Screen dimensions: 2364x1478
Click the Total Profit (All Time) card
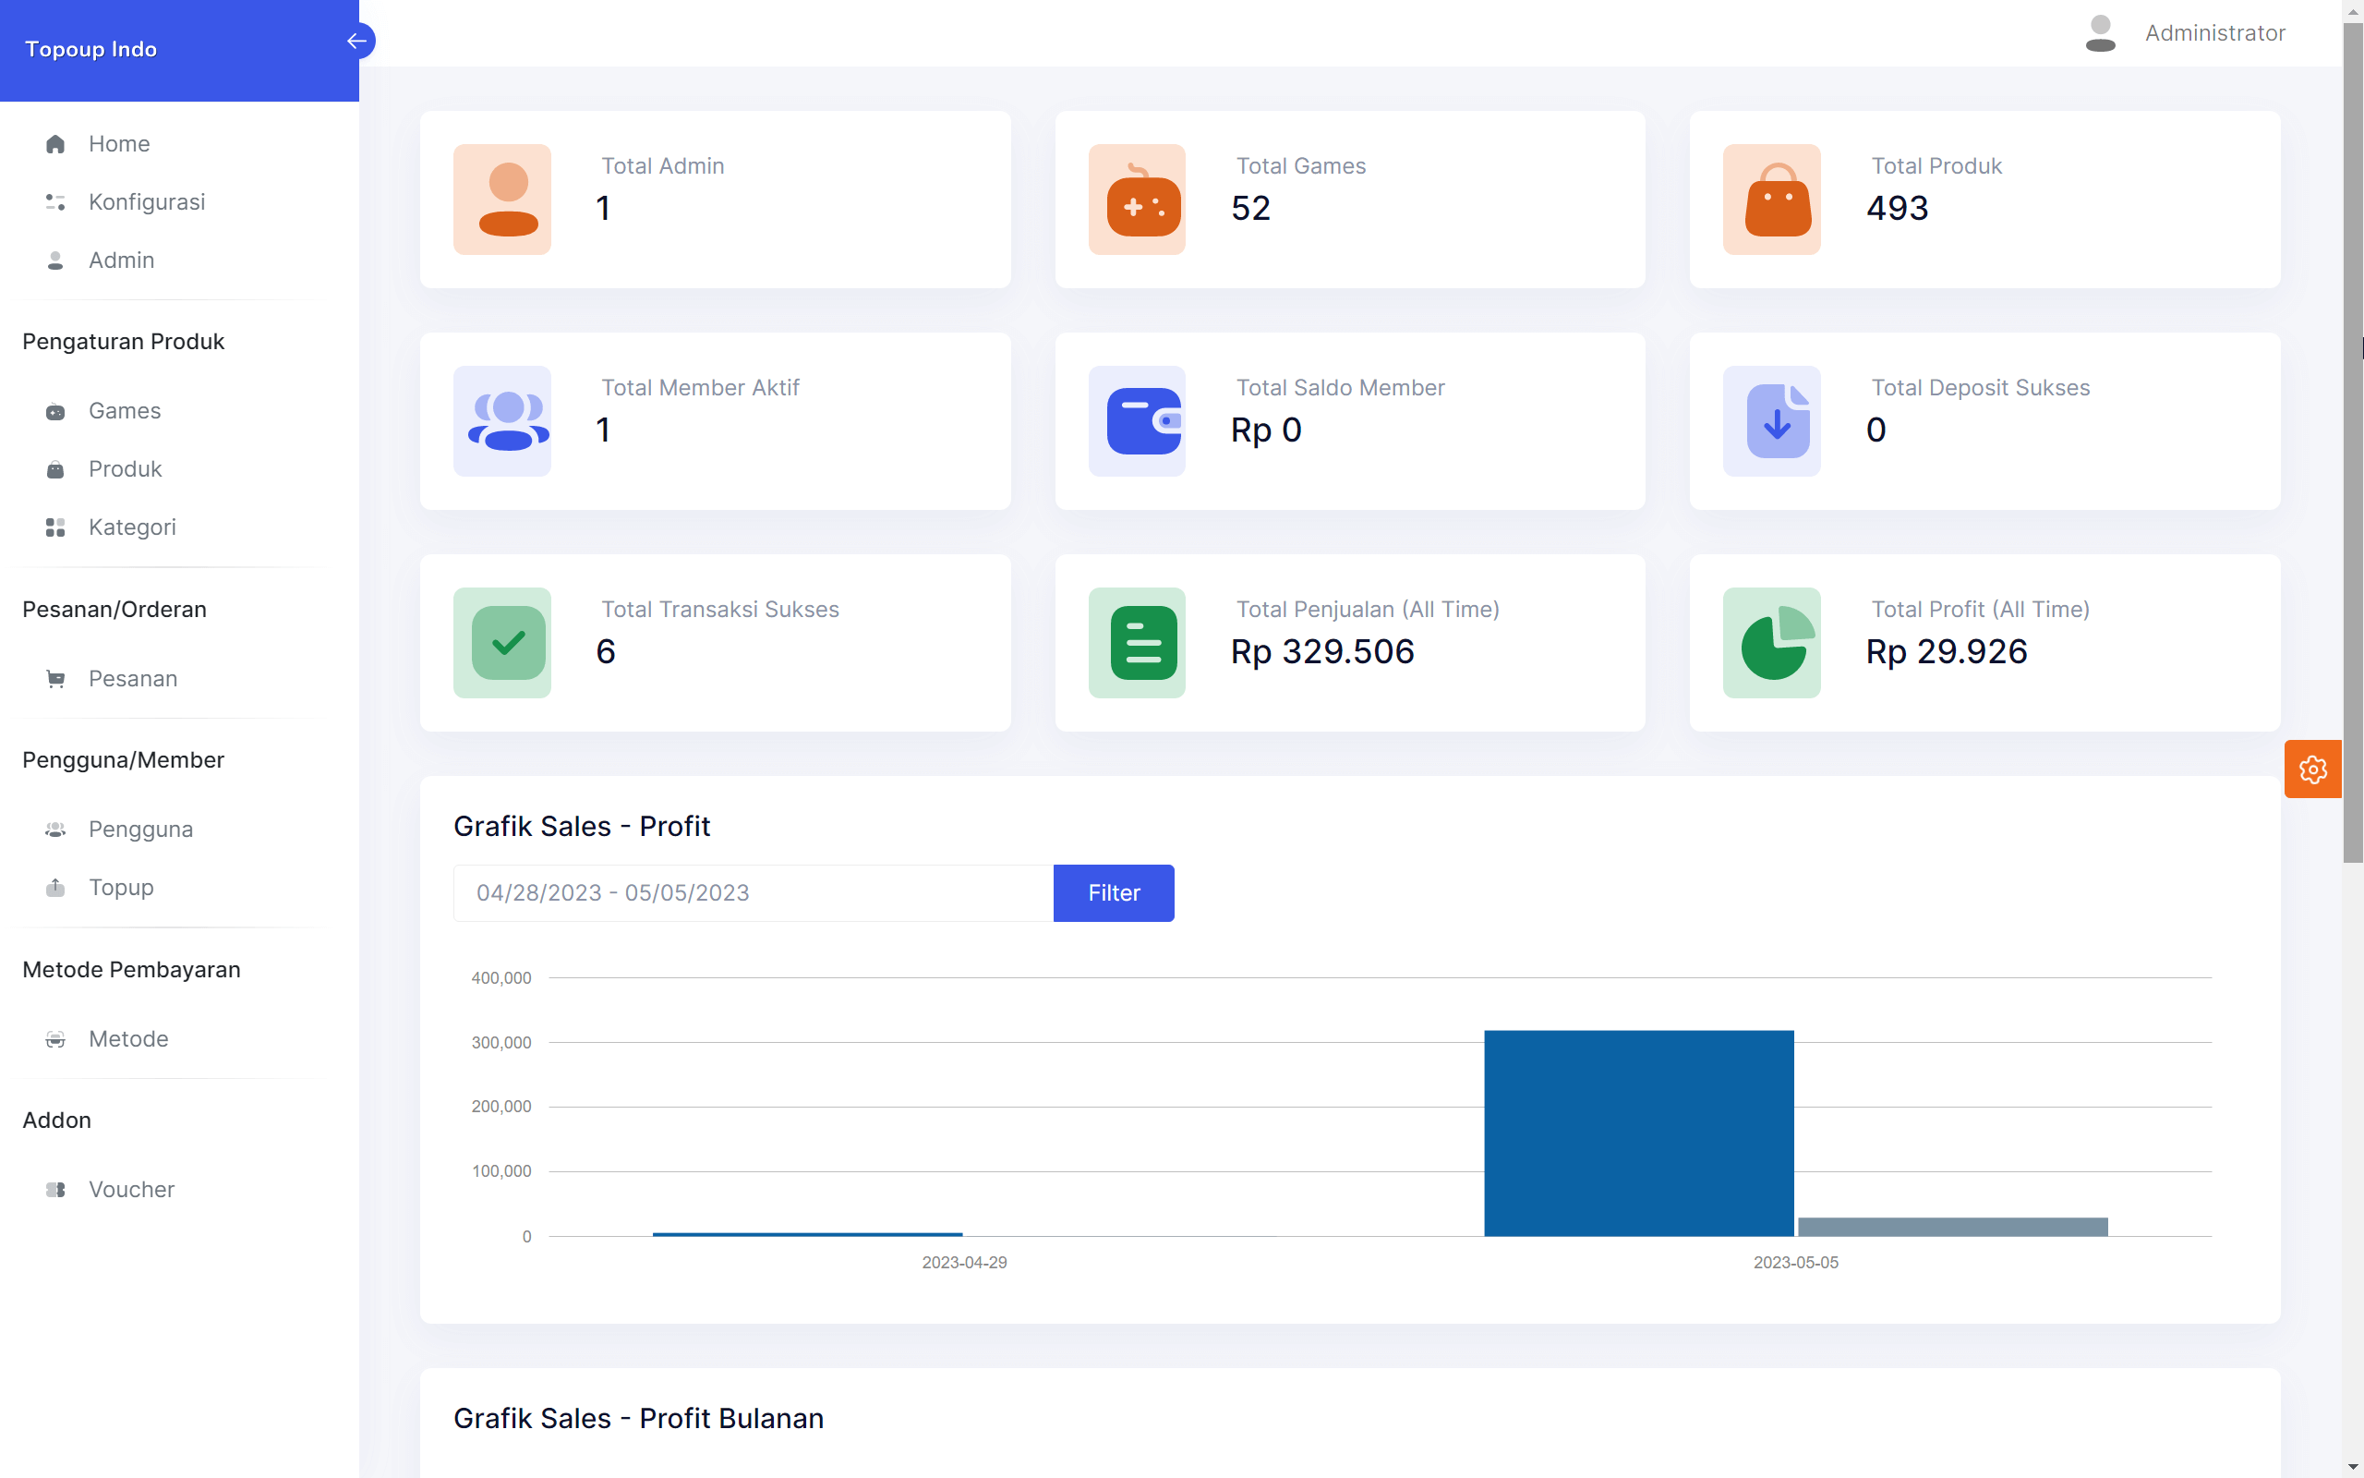coord(1984,642)
